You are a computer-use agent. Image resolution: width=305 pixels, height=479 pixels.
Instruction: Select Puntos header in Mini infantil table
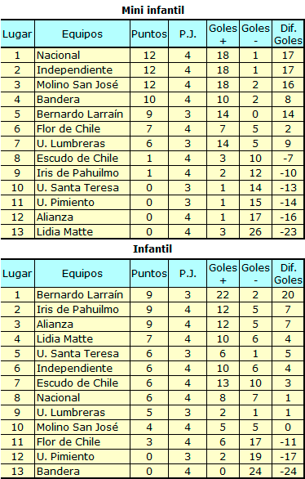(149, 34)
